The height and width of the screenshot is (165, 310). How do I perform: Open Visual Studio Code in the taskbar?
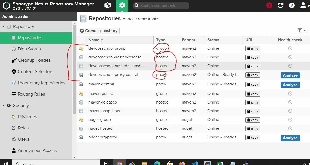pos(195,163)
